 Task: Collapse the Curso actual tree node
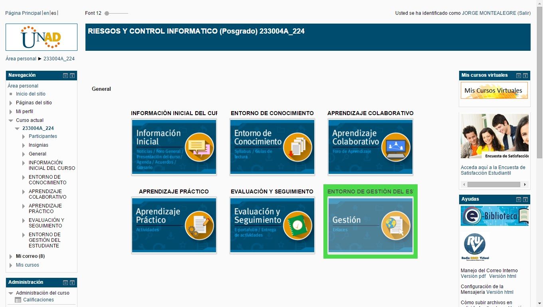[11, 120]
